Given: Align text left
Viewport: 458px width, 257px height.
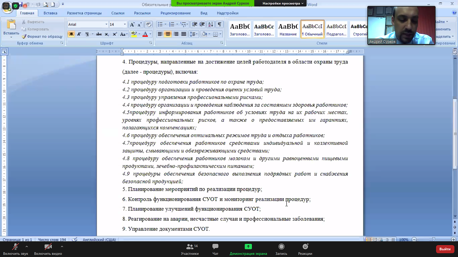Looking at the screenshot, I should [x=160, y=34].
